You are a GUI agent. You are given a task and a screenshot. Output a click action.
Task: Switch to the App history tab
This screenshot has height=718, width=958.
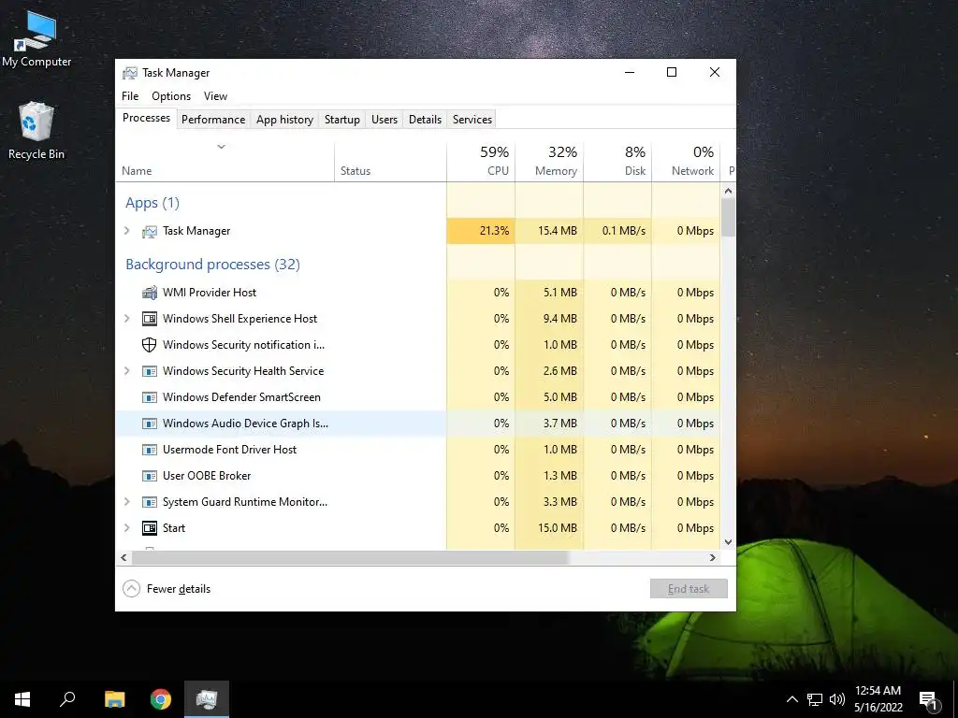[x=284, y=120]
